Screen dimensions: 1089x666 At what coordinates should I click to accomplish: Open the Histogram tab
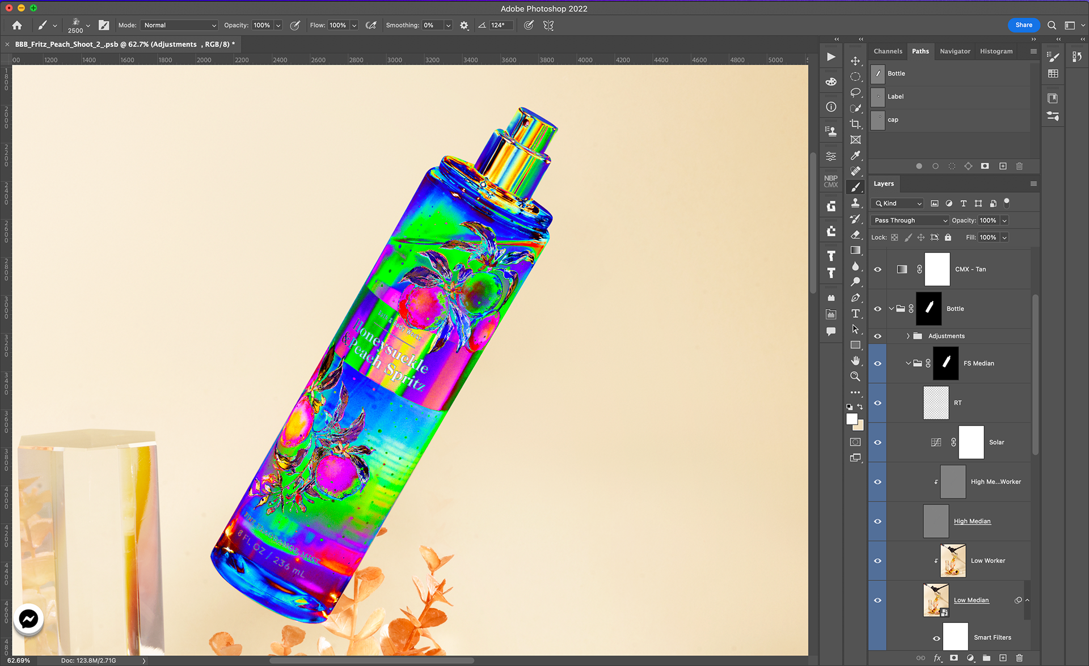[x=996, y=51]
